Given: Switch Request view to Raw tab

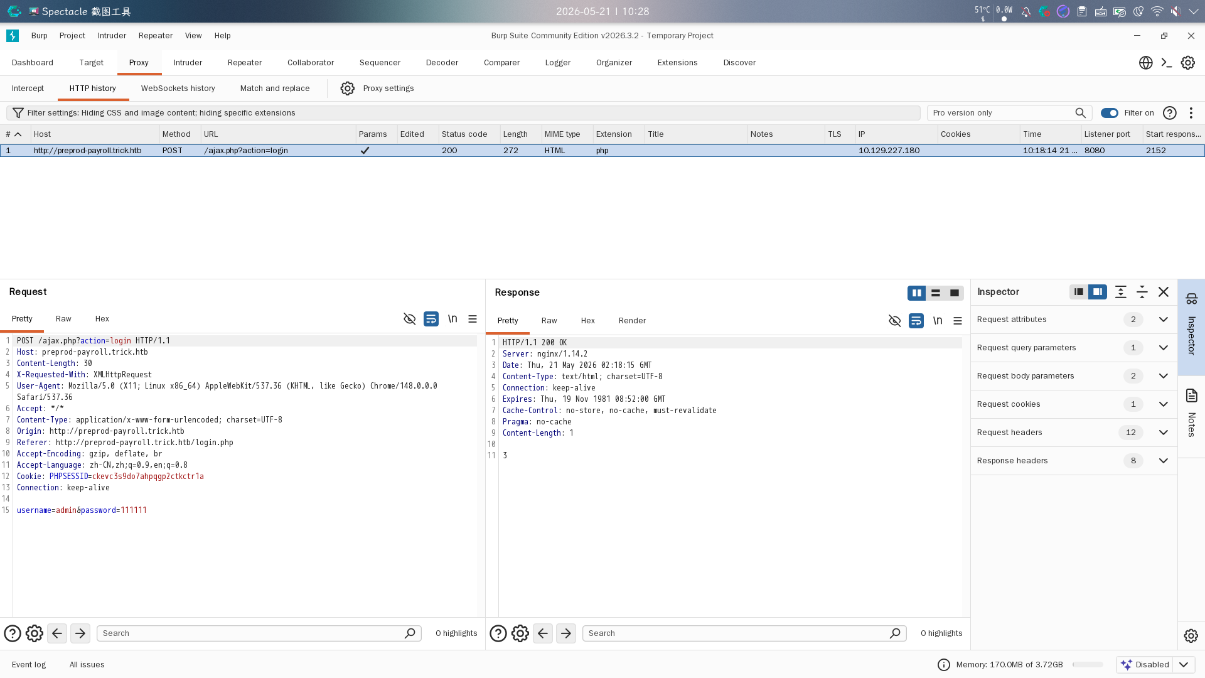Looking at the screenshot, I should click(63, 319).
